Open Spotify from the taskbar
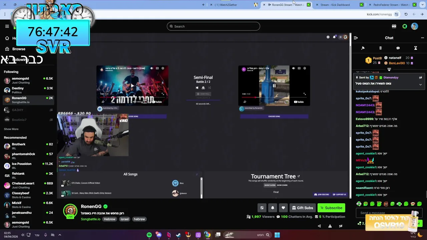 click(x=149, y=235)
